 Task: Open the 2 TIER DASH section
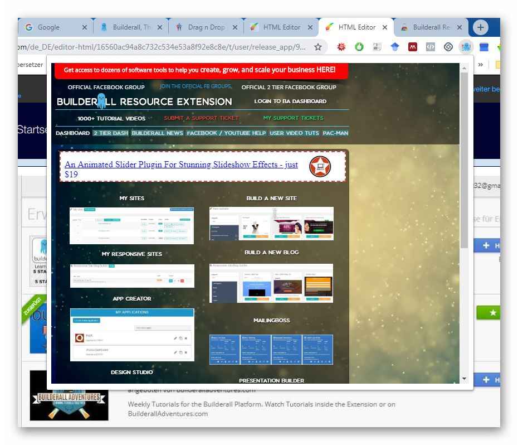click(110, 133)
